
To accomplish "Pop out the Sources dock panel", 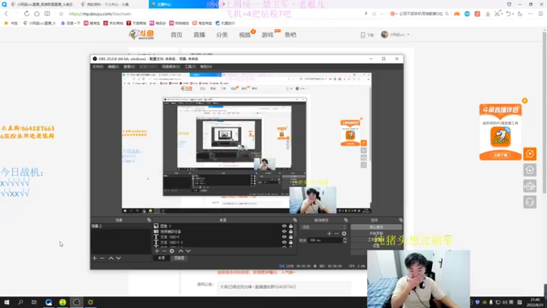I will [x=295, y=220].
